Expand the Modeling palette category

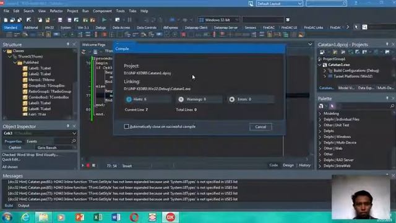(320, 114)
